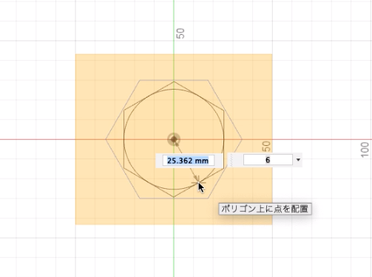Select the outer hexagon's right vertex on red axis
Image resolution: width=372 pixels, height=277 pixels.
[242, 139]
